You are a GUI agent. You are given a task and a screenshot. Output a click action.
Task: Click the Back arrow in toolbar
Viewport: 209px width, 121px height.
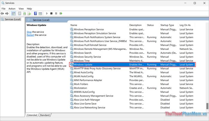point(3,13)
